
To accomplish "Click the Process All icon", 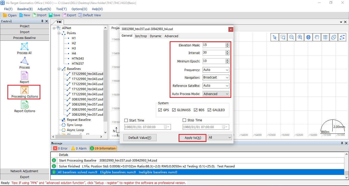I will (x=24, y=47).
